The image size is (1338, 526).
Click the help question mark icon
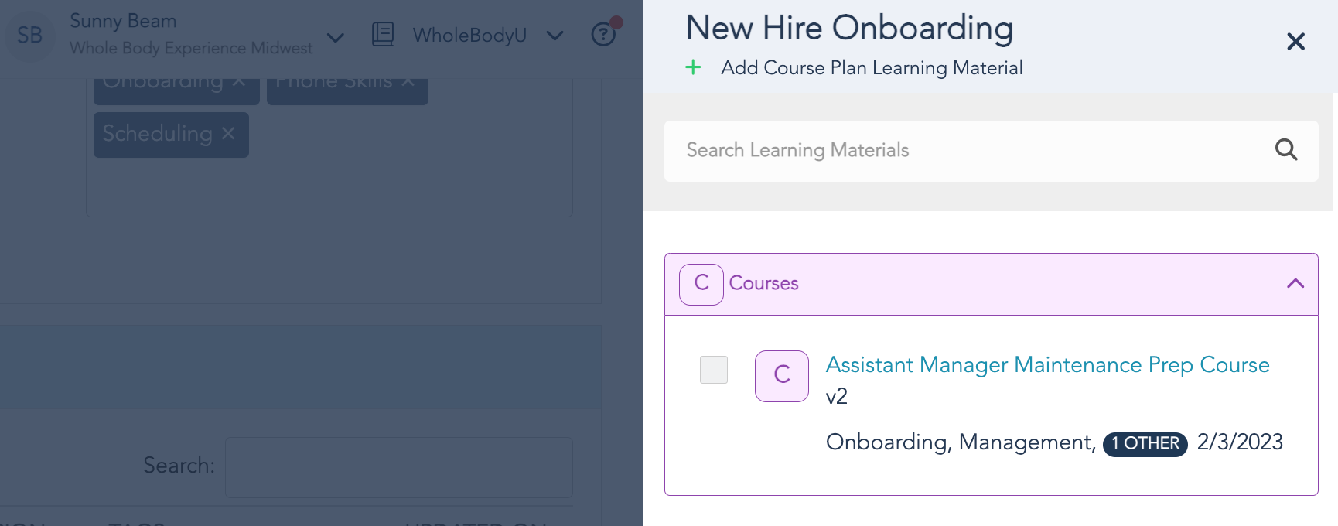(x=603, y=35)
